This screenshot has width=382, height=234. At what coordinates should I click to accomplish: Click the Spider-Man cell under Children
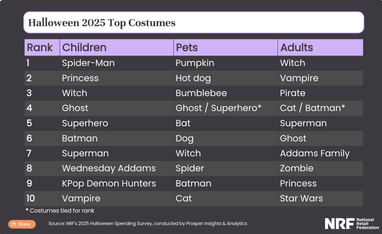tap(88, 63)
